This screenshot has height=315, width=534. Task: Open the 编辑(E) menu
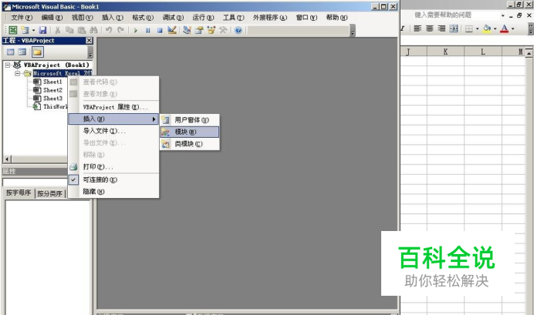point(52,18)
